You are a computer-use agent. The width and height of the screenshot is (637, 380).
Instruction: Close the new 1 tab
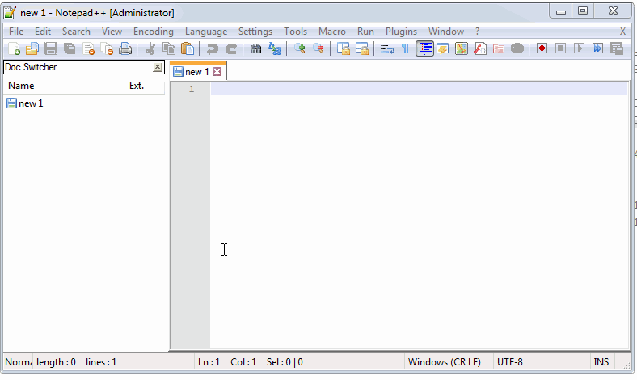[217, 72]
